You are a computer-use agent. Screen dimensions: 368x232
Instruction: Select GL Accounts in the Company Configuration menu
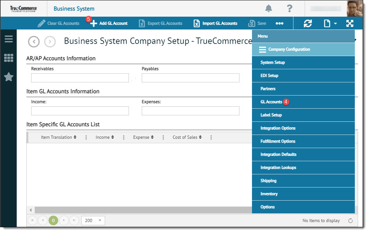[x=271, y=102]
